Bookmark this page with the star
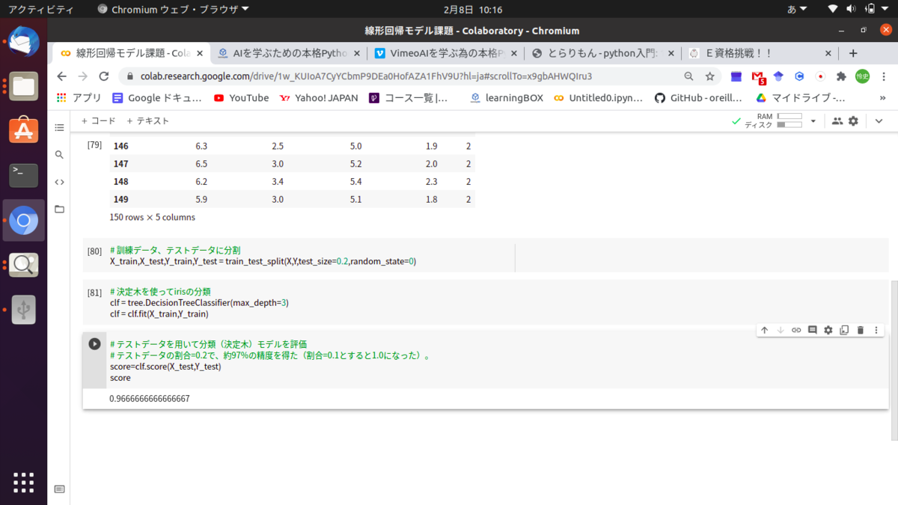The height and width of the screenshot is (505, 898). click(709, 76)
